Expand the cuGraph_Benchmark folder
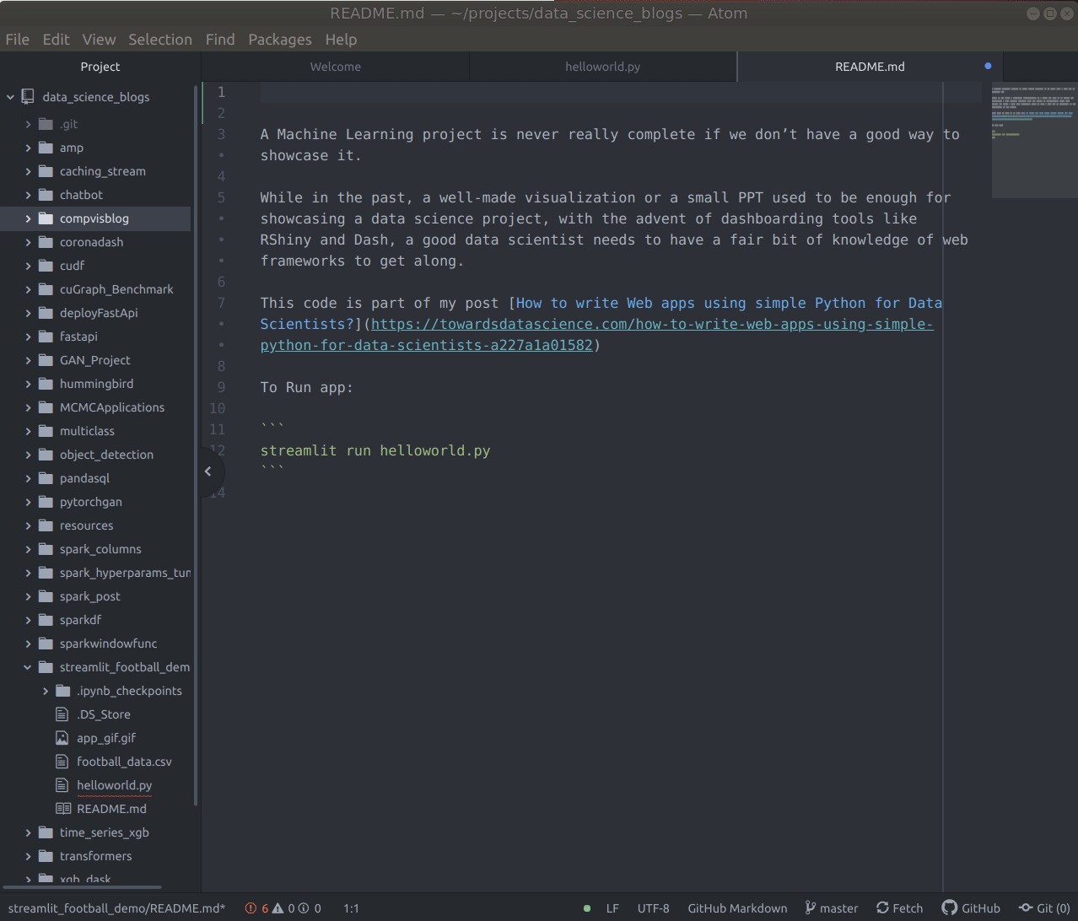 (x=28, y=289)
